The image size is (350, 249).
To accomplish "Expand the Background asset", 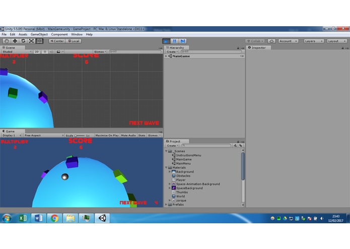I will tap(170, 172).
